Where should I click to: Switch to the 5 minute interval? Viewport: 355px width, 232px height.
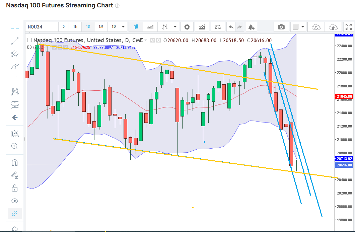tap(64, 27)
